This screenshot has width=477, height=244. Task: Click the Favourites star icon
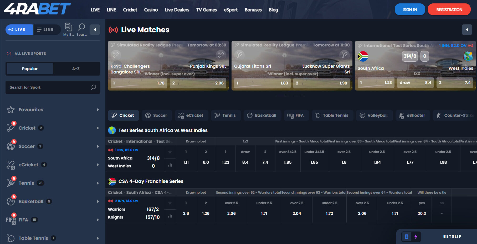tap(11, 110)
